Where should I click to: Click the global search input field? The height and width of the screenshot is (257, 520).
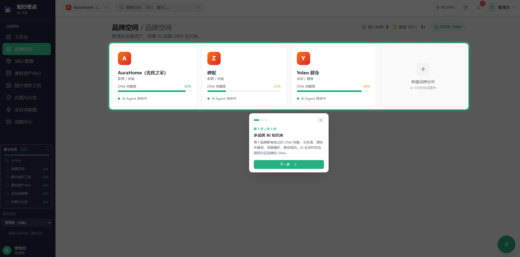coord(160,7)
